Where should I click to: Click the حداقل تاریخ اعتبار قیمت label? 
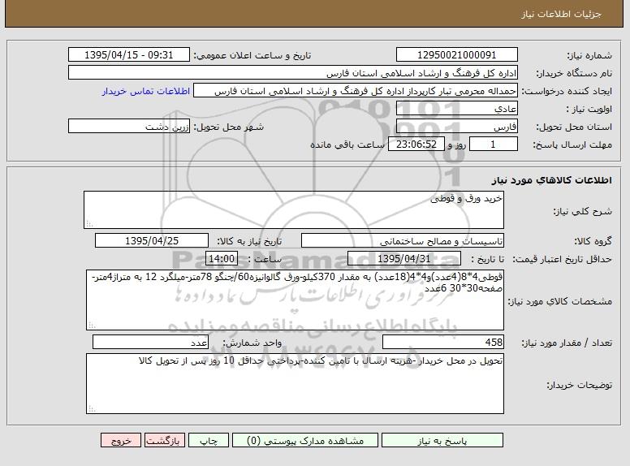[563, 259]
